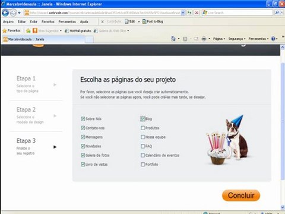
Task: Expand the command bar Ferramentas dropdown
Action: [x=258, y=39]
